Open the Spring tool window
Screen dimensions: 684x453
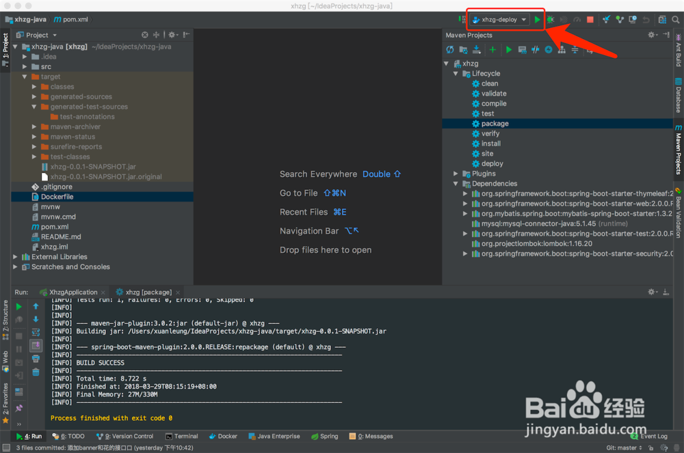pos(324,436)
